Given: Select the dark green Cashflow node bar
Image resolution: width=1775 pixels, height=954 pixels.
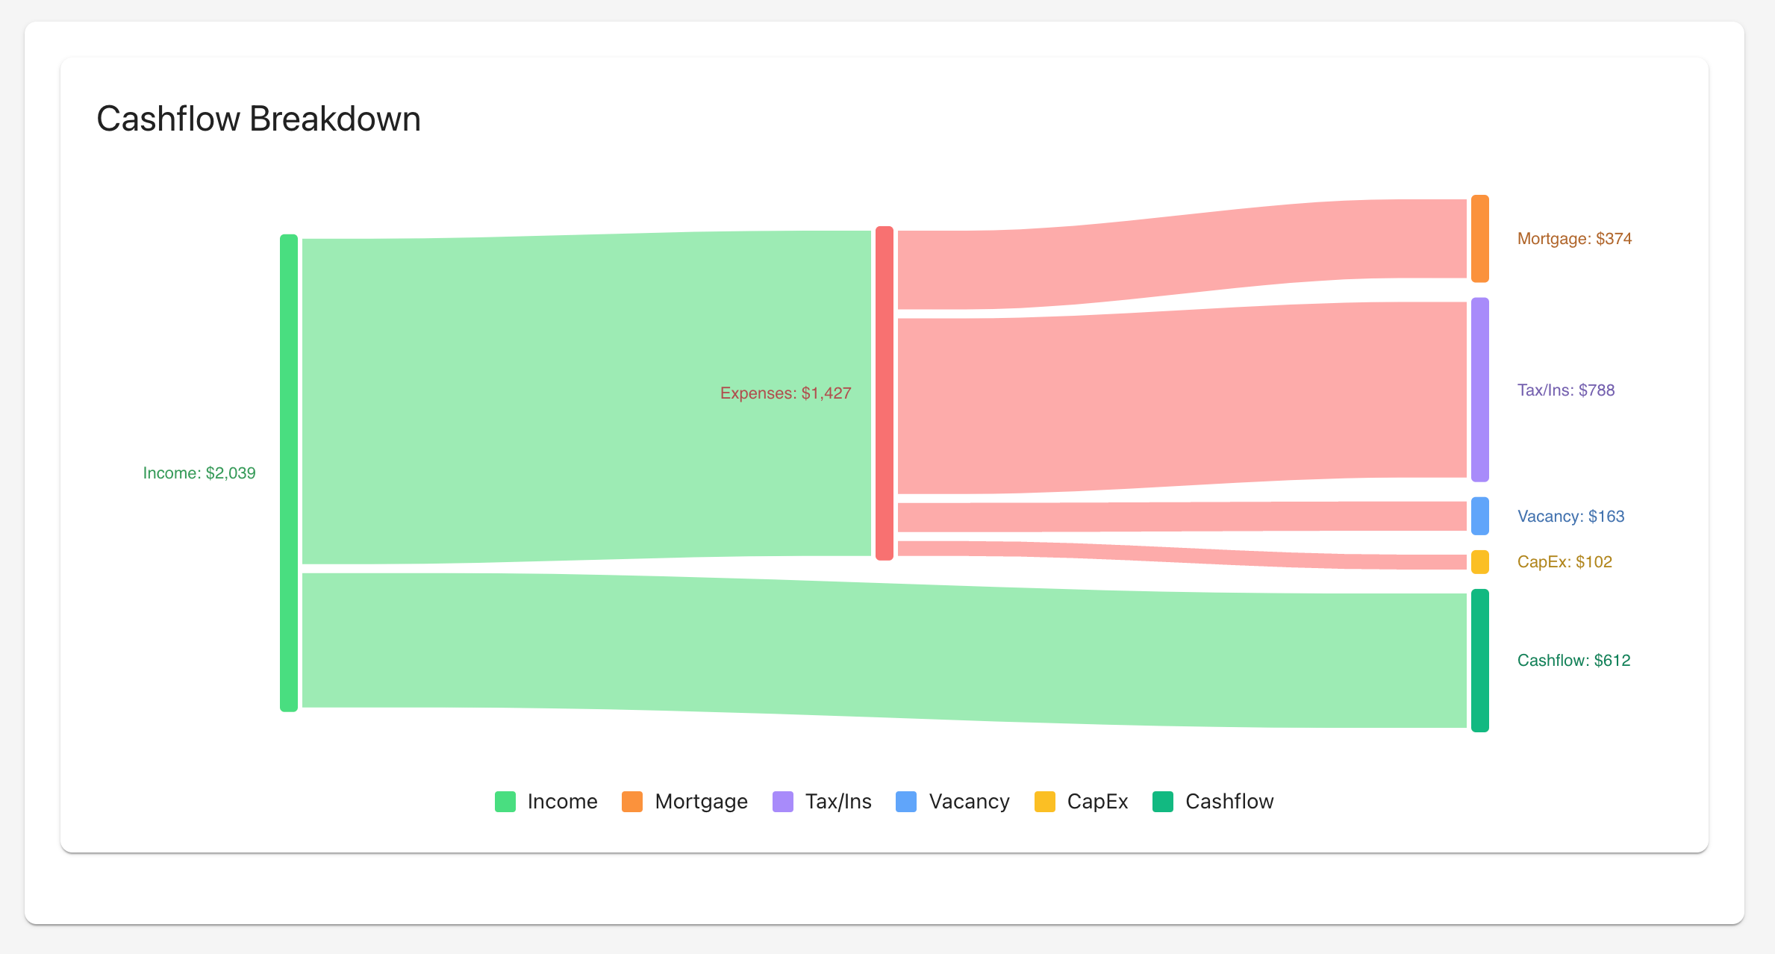Looking at the screenshot, I should pyautogui.click(x=1480, y=661).
